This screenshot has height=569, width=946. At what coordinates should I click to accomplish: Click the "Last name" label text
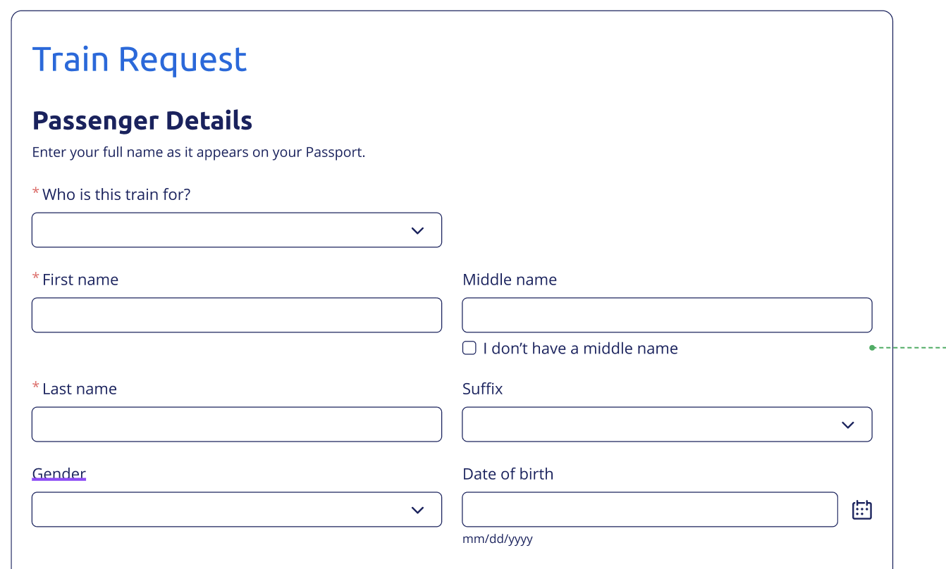80,389
